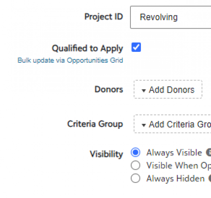The width and height of the screenshot is (211, 198).
Task: Select the Always Visible radio button
Action: (135, 153)
